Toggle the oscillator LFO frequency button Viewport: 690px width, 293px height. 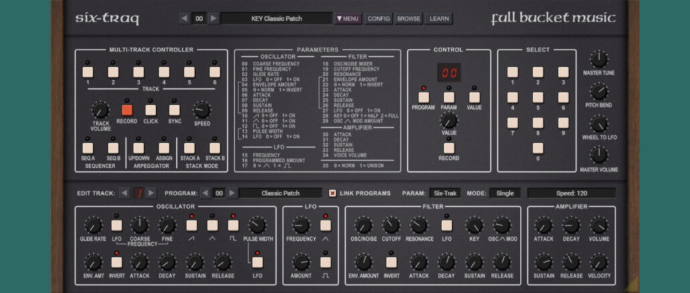[117, 225]
